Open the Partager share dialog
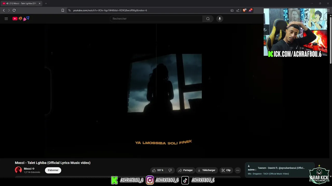The image size is (332, 186). click(x=185, y=170)
